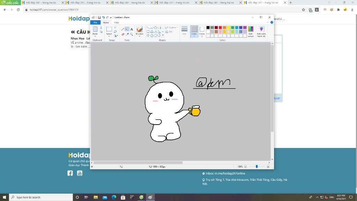Image resolution: width=357 pixels, height=201 pixels.
Task: Switch to the Home ribbon tab
Action: [106, 22]
